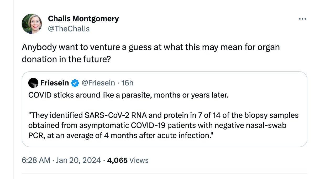Screen dimensions: 315x179
Task: Click empty space right of the 16h timestamp
Action: click(210, 83)
